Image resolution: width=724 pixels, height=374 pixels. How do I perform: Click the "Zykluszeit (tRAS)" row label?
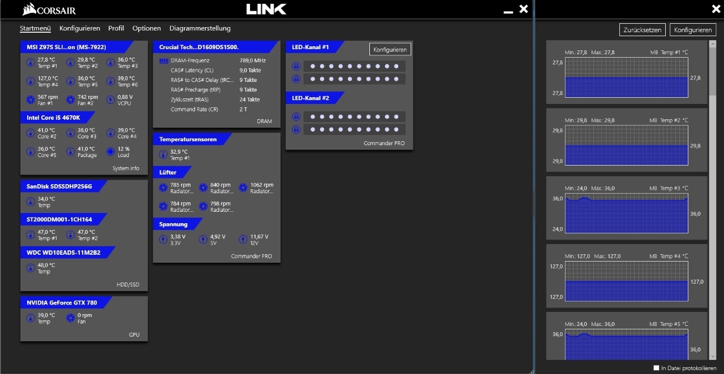[x=189, y=99]
